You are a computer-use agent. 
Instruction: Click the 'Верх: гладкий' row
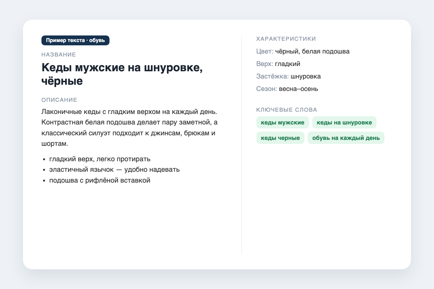click(278, 64)
